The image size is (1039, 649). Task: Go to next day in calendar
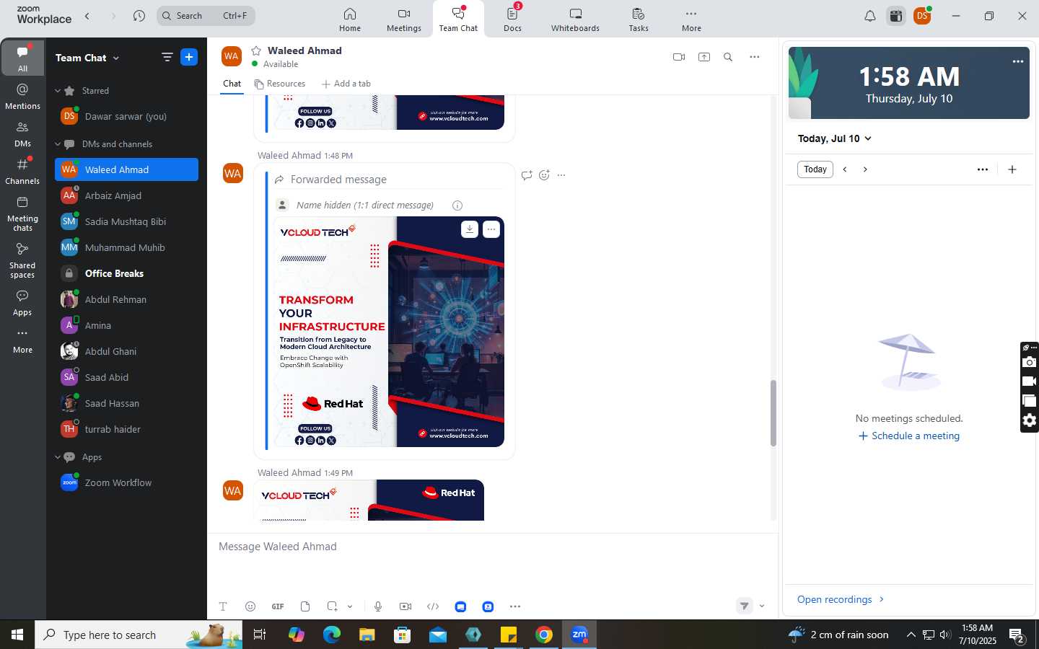coord(865,169)
